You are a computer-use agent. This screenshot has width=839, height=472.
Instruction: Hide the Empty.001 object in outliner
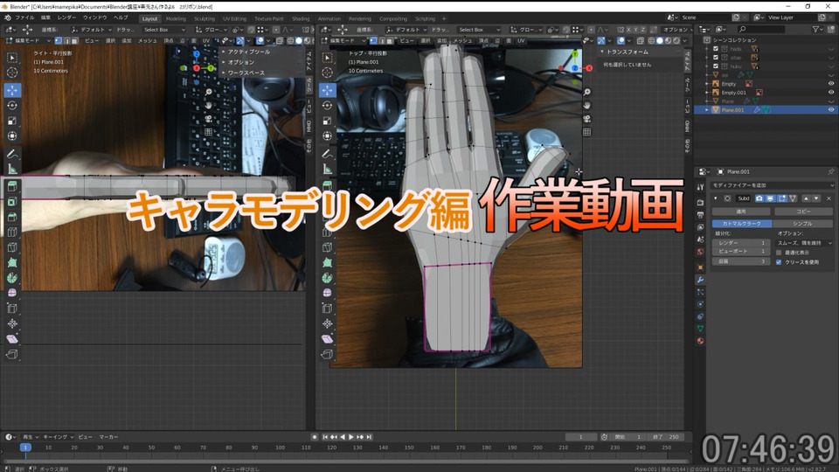pos(831,92)
